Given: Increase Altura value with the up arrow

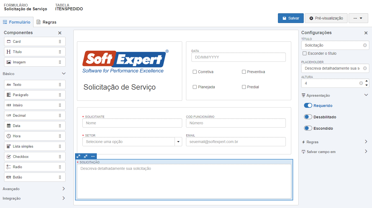Looking at the screenshot, I should [x=367, y=81].
